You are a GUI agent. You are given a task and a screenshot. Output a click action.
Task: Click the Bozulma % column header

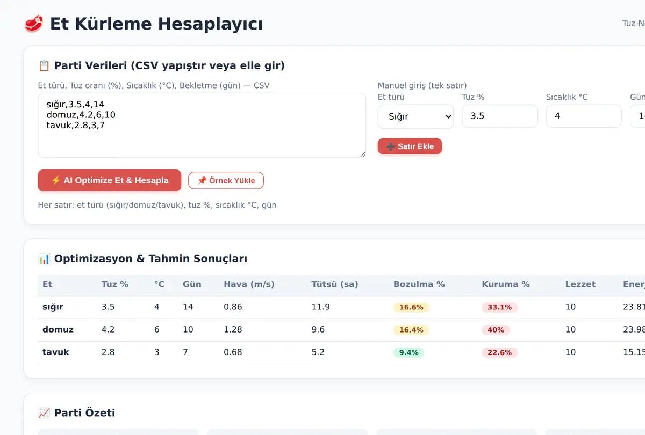click(419, 284)
